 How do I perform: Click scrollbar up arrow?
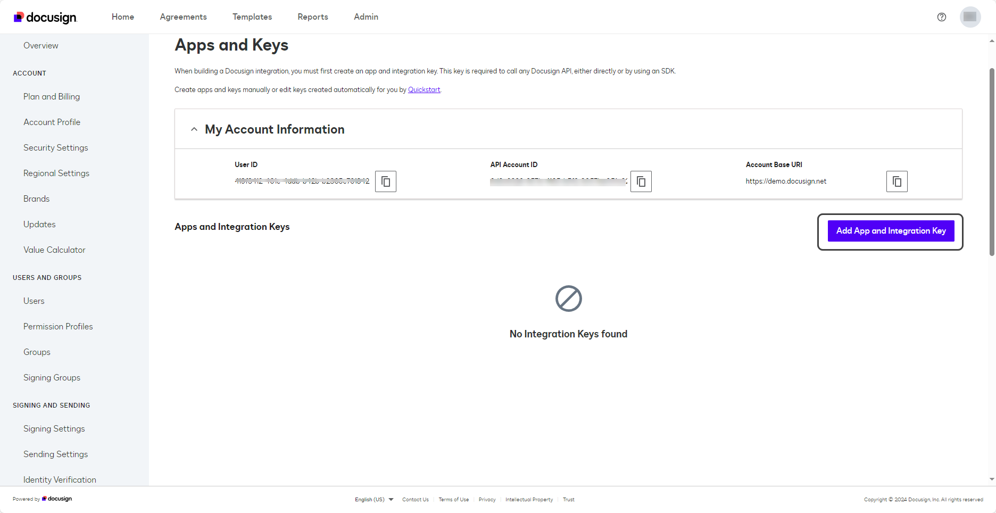coord(992,40)
